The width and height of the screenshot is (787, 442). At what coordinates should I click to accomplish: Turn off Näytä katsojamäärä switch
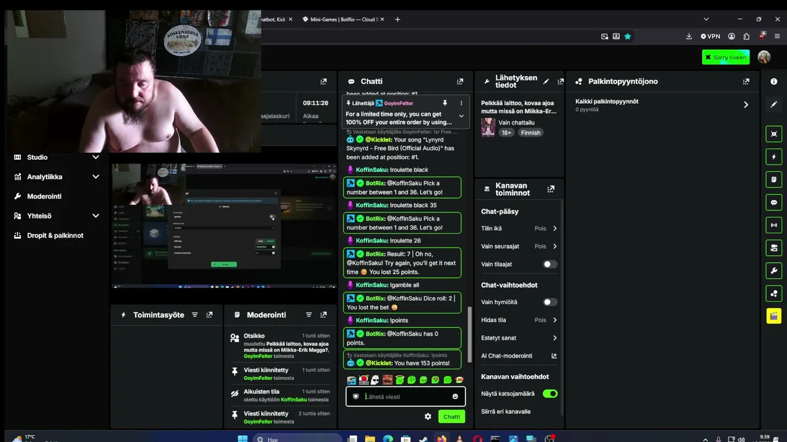point(550,394)
